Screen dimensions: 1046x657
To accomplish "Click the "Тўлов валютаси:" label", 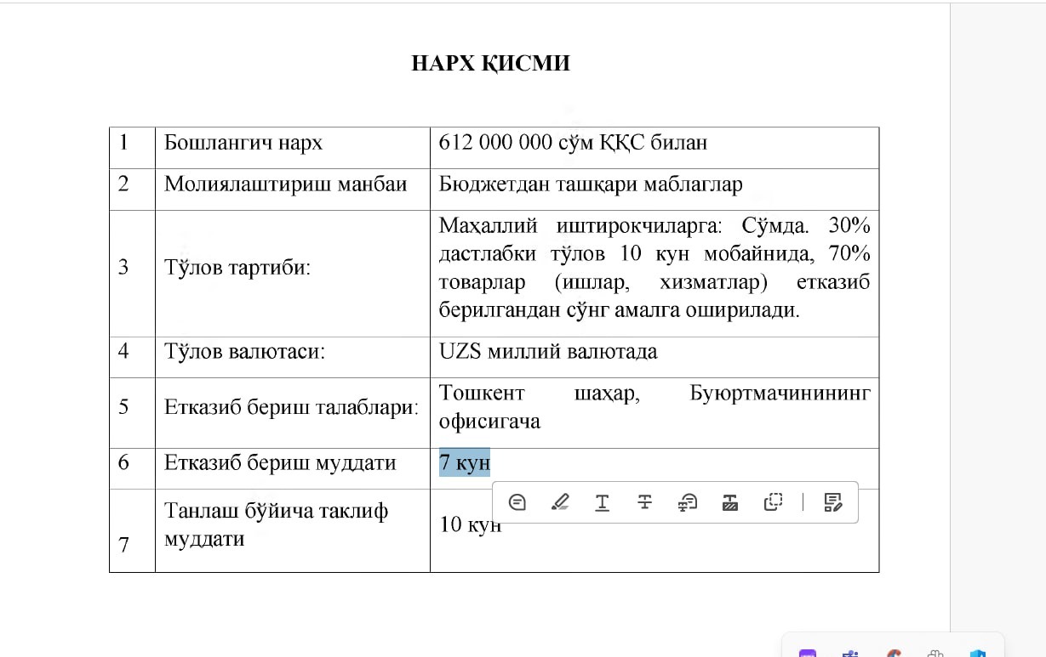I will [244, 351].
